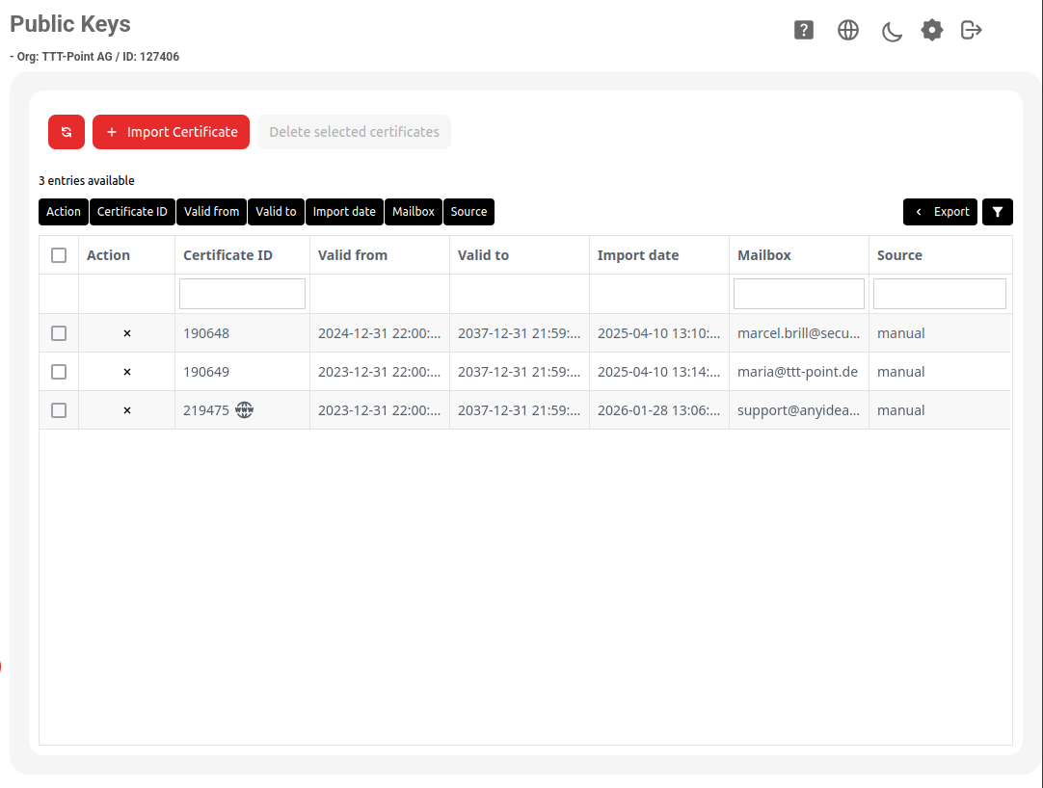Toggle the Certificate ID column chip
The width and height of the screenshot is (1043, 788).
(x=132, y=212)
